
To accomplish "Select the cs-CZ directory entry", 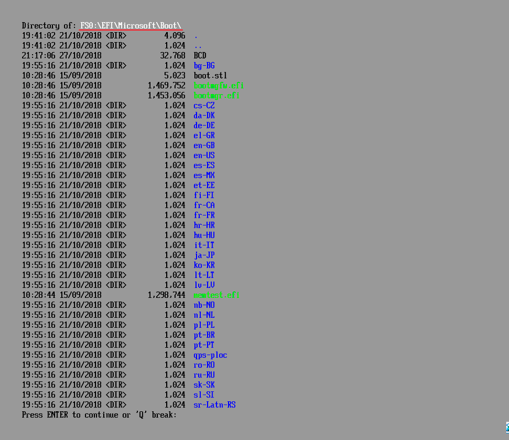I will pyautogui.click(x=204, y=106).
